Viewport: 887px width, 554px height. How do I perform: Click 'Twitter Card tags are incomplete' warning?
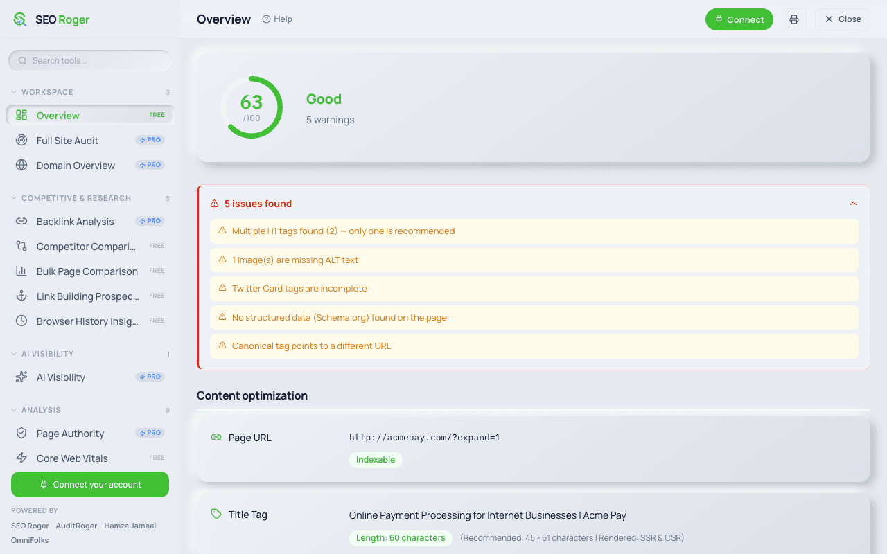pos(299,289)
